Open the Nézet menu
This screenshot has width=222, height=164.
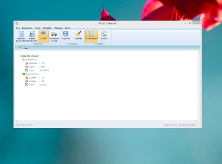38,28
